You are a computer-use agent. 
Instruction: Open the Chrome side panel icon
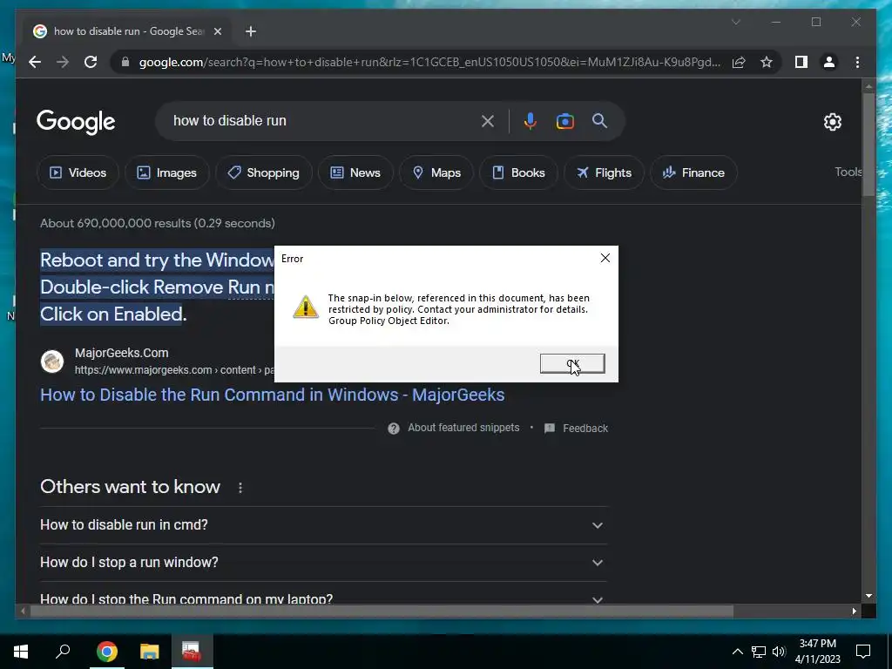coord(801,62)
